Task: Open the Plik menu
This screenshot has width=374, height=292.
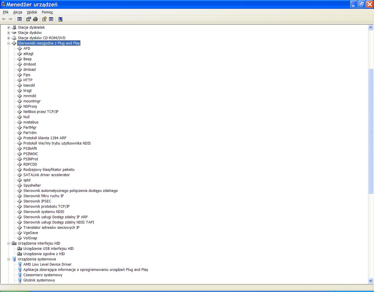Action: (x=6, y=12)
